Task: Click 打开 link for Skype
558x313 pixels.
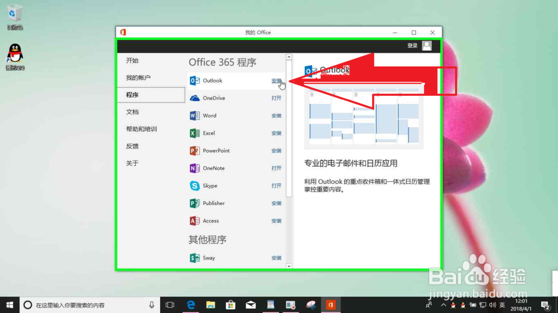Action: [276, 186]
